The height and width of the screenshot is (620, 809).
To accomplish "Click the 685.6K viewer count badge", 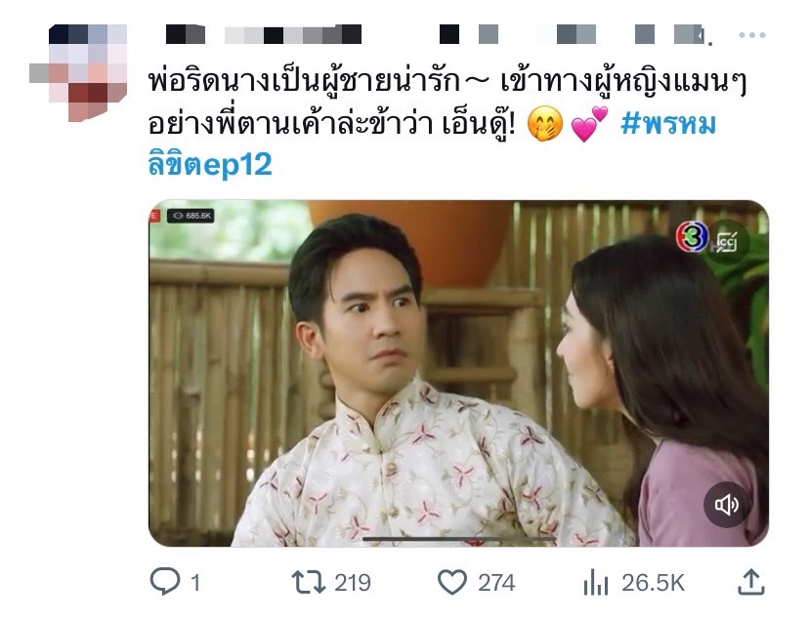I will 191,216.
